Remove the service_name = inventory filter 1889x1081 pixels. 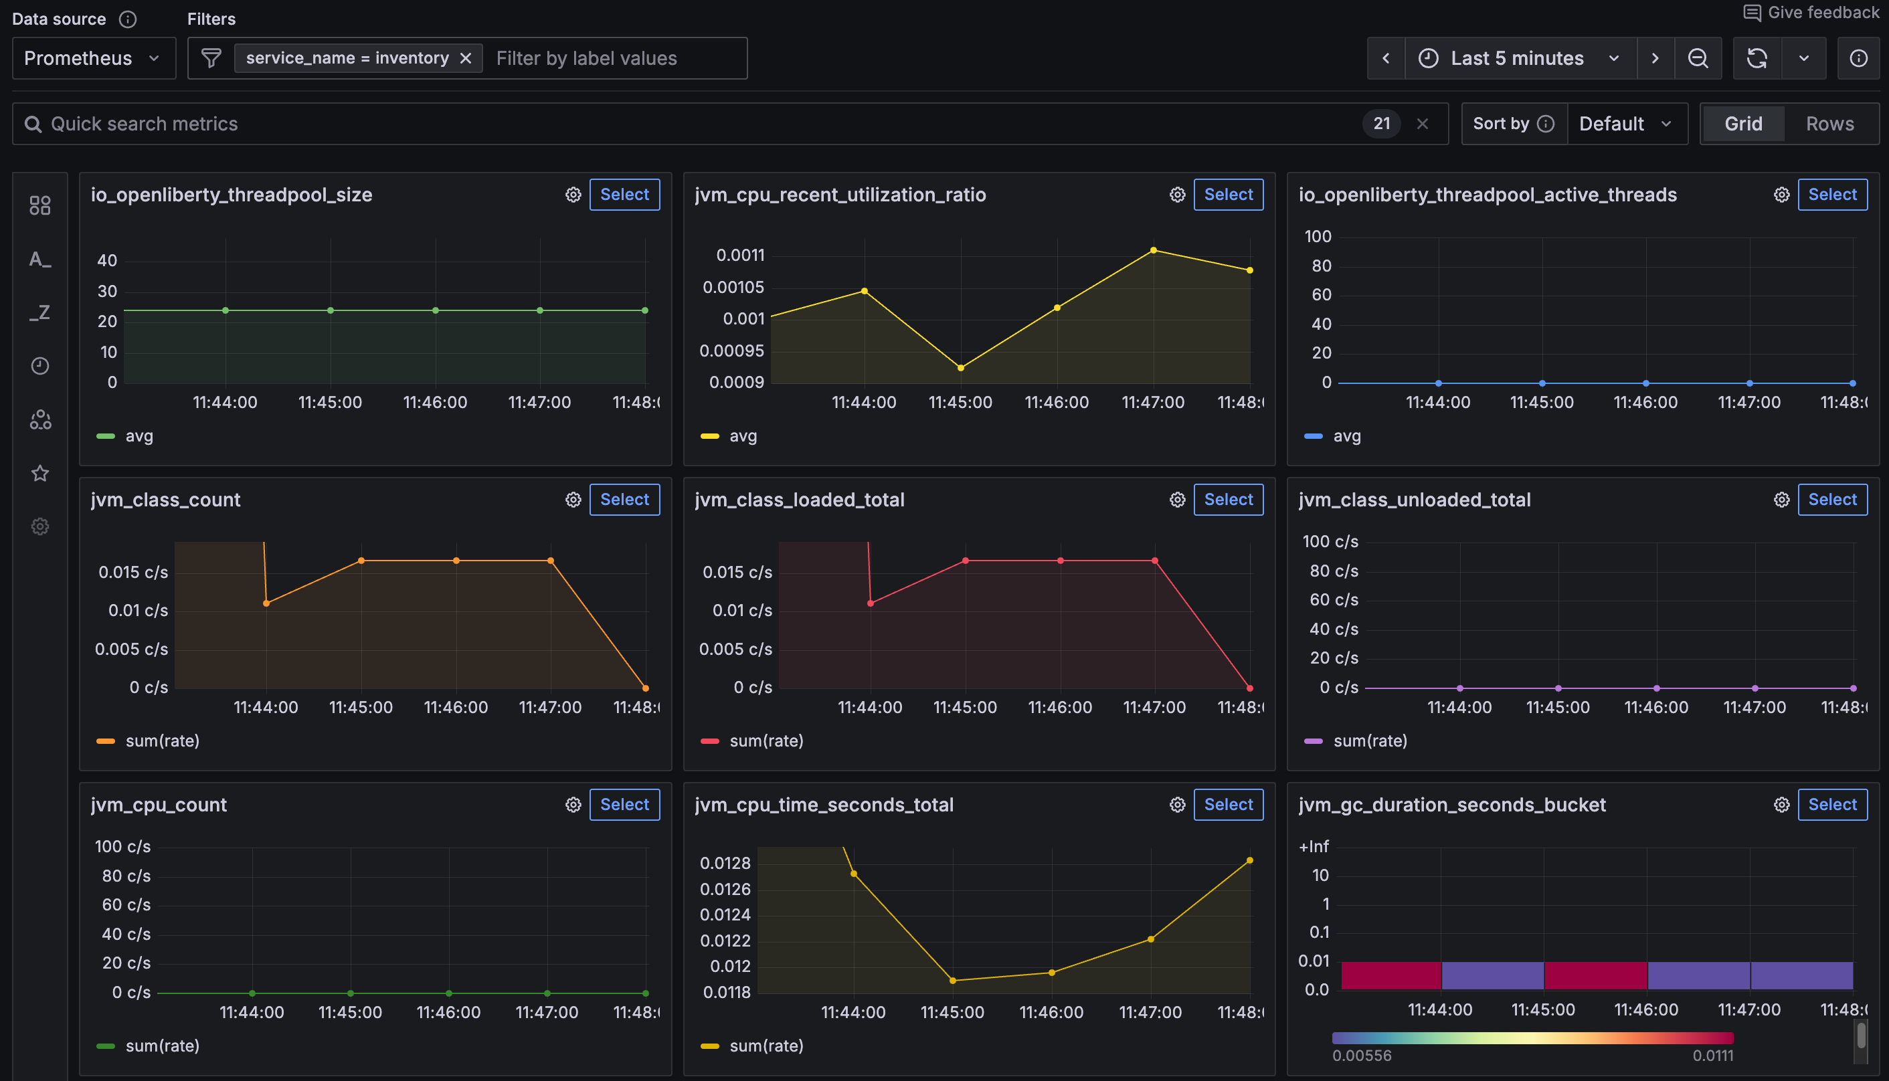[x=466, y=57]
